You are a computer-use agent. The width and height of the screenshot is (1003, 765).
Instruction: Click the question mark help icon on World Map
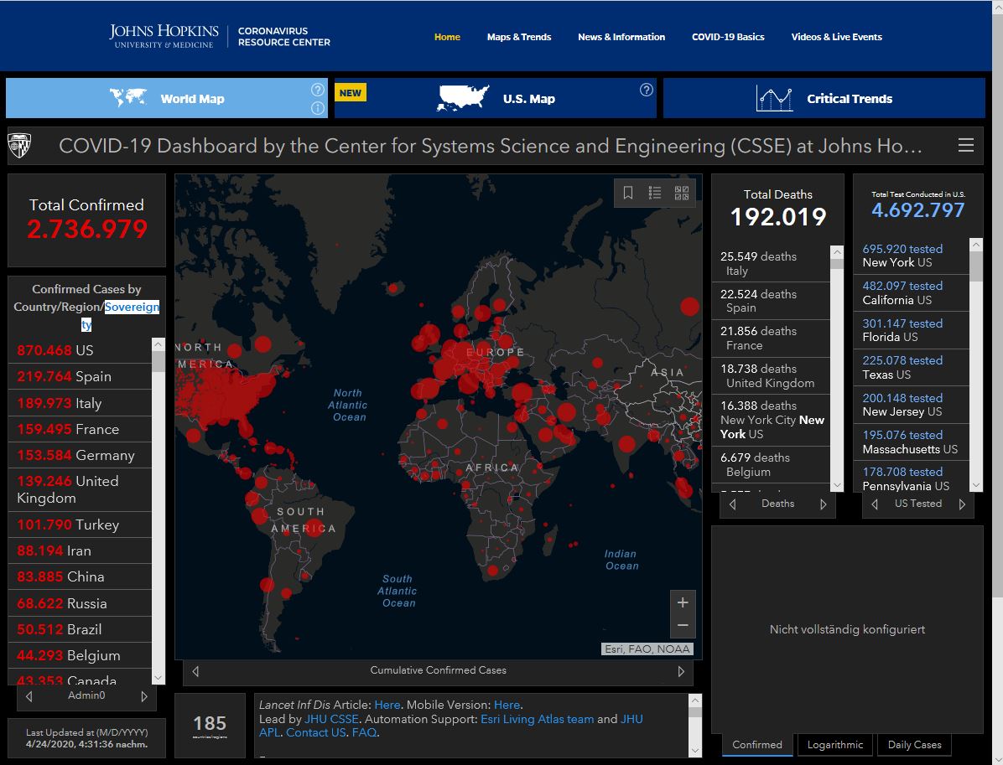click(317, 90)
